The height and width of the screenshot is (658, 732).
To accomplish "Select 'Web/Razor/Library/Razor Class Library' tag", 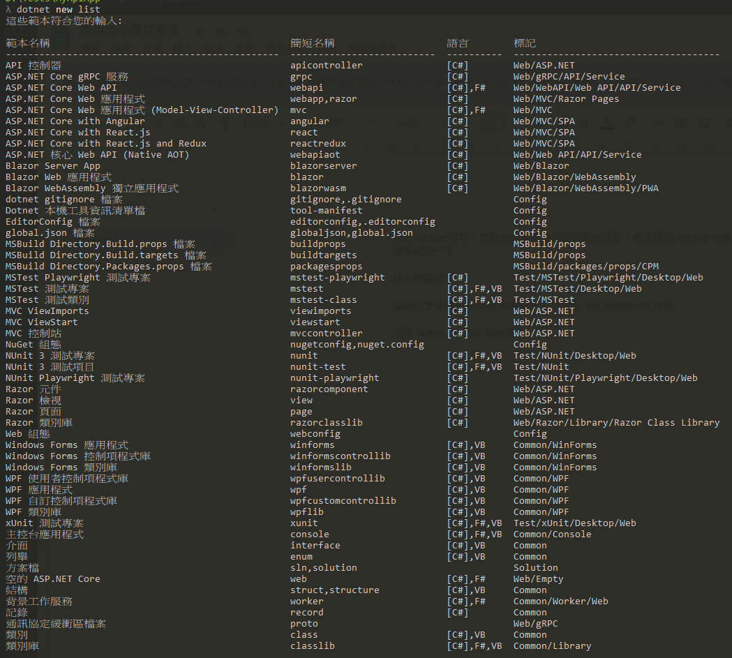I will click(x=616, y=423).
